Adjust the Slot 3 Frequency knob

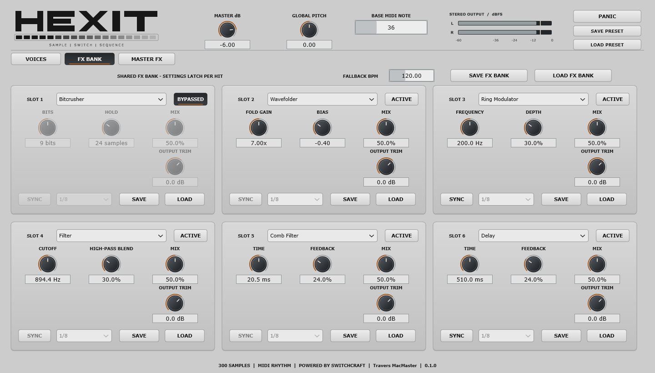tap(470, 128)
